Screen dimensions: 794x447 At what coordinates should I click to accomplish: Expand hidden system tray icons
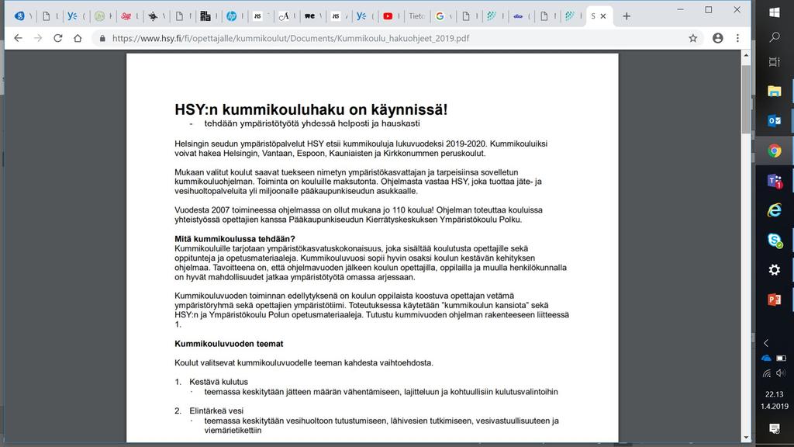click(x=766, y=343)
